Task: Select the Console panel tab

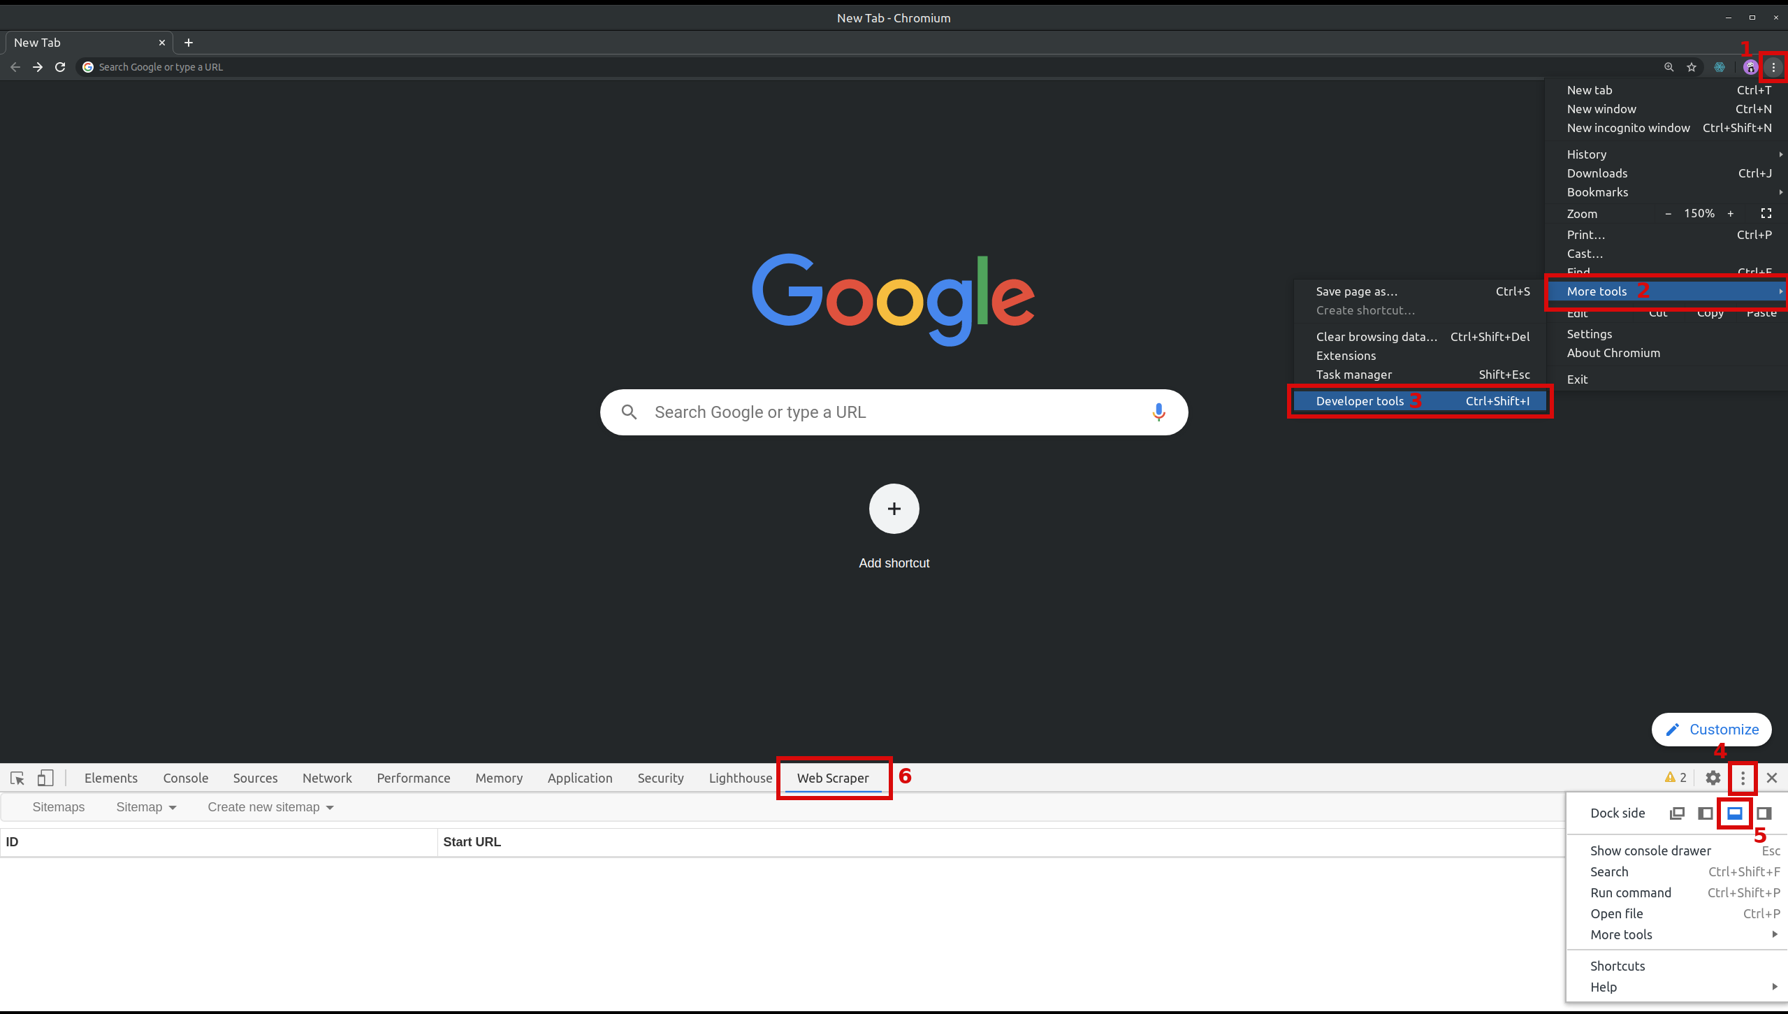Action: point(185,777)
